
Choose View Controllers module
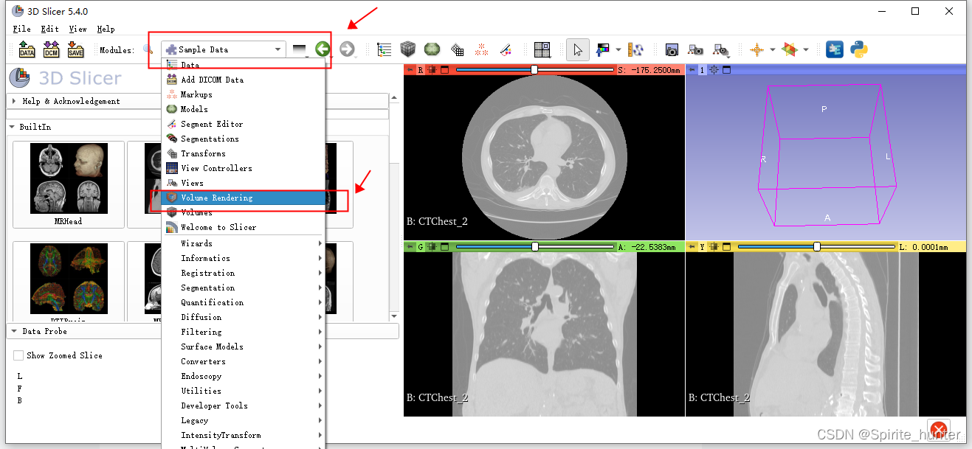tap(244, 168)
